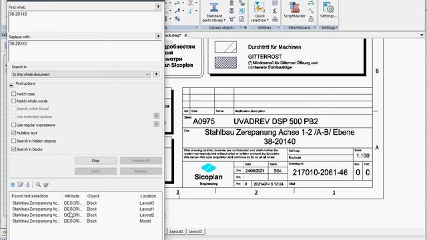Click the red zigzag symbol icon in ribbon
The image size is (427, 240).
coord(190,3)
